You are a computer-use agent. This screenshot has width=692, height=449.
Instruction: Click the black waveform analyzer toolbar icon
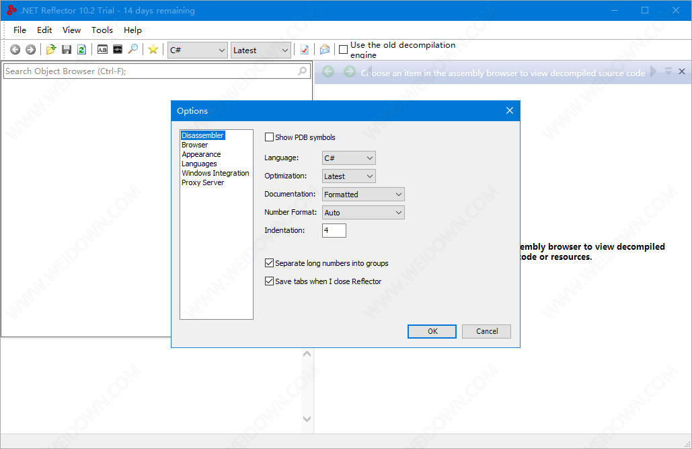(x=118, y=49)
